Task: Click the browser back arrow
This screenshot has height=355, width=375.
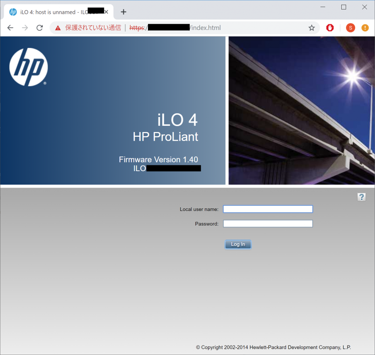Action: pos(10,28)
